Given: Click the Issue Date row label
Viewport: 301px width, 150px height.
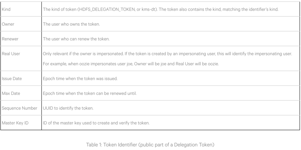Looking at the screenshot, I should click(12, 79).
